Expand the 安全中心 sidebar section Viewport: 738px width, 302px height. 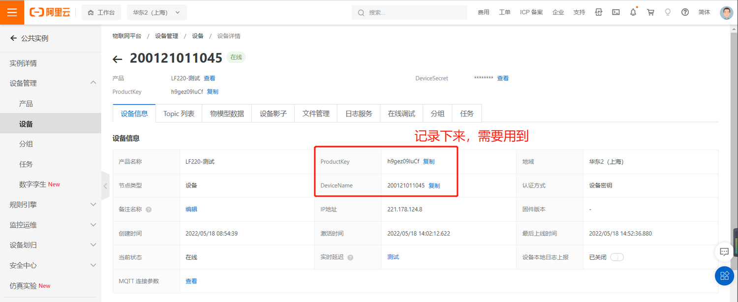click(x=93, y=265)
